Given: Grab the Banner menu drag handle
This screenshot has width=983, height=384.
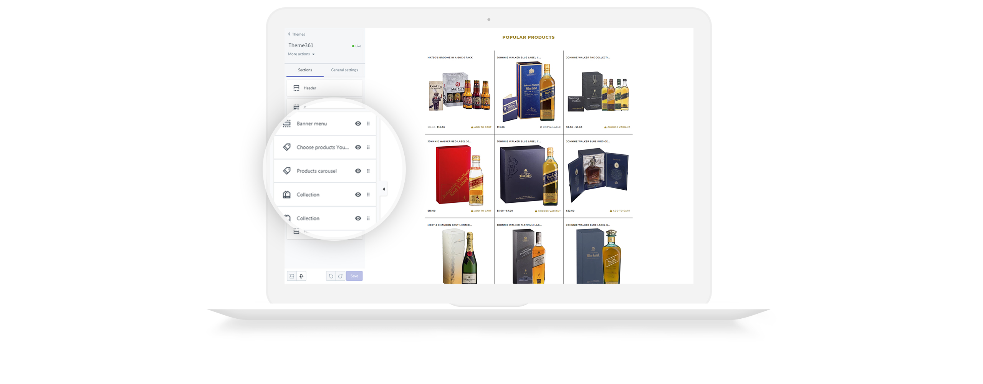Looking at the screenshot, I should coord(368,124).
